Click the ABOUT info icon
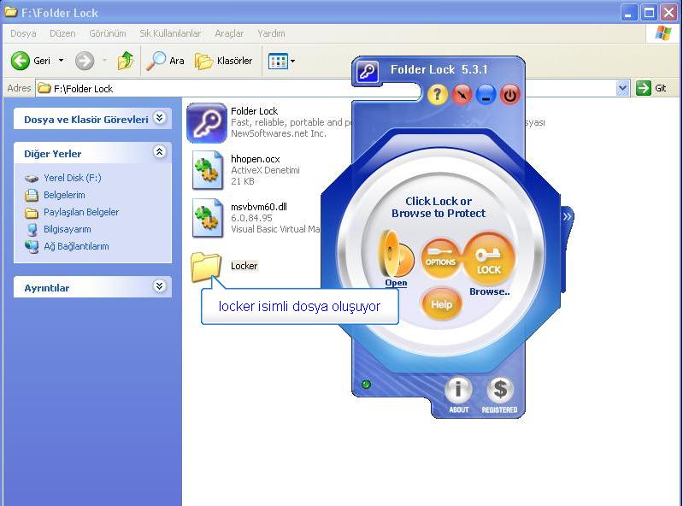This screenshot has width=683, height=506. click(458, 391)
